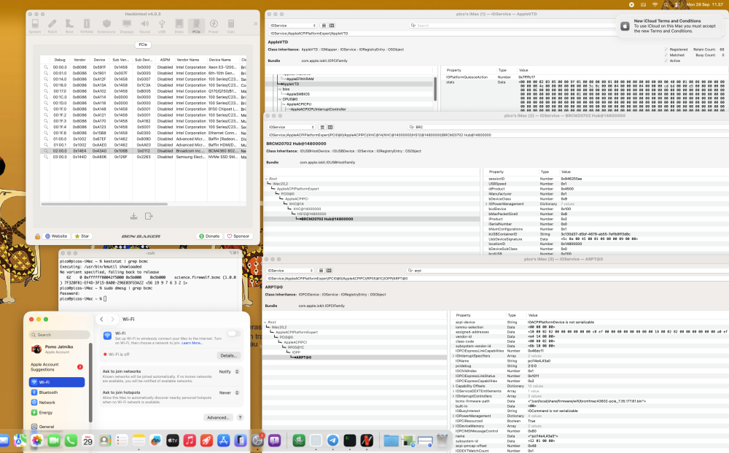
Task: Select list view icon in AppleVTD window toolbar
Action: [x=324, y=26]
